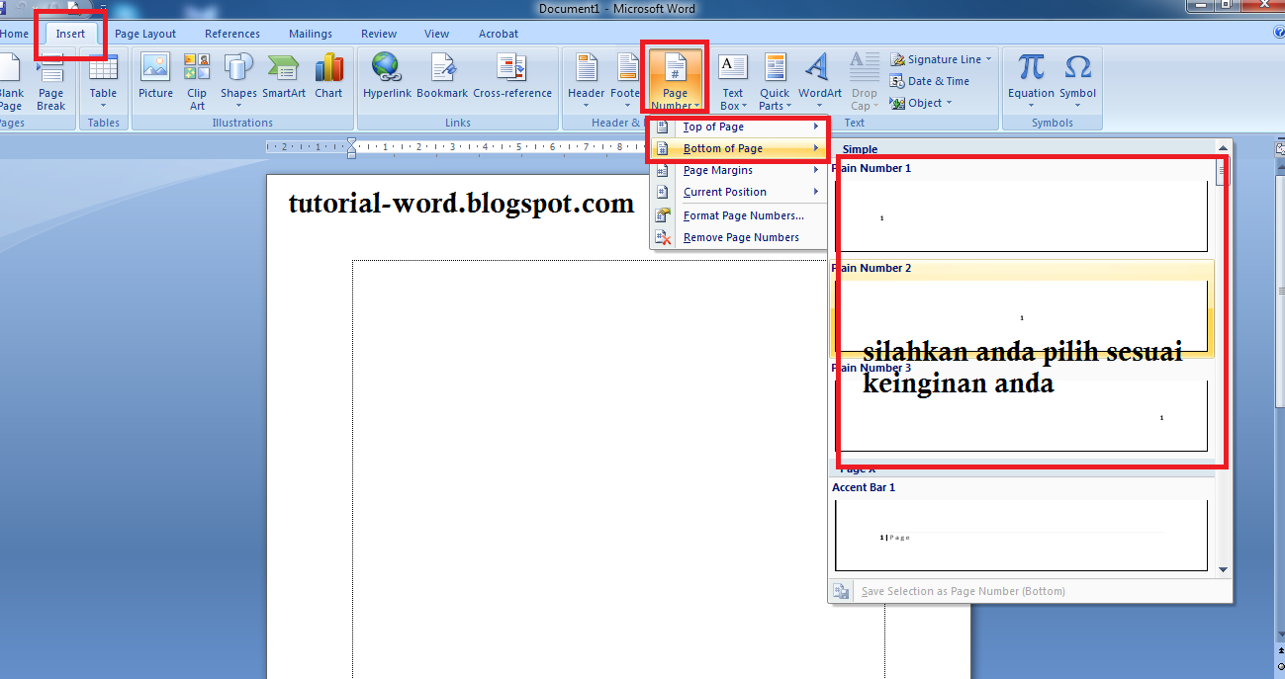Click the Page Number button

point(675,79)
